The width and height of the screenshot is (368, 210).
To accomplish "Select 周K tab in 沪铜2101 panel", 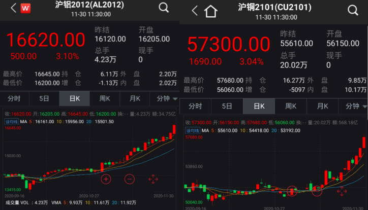I will (291, 107).
